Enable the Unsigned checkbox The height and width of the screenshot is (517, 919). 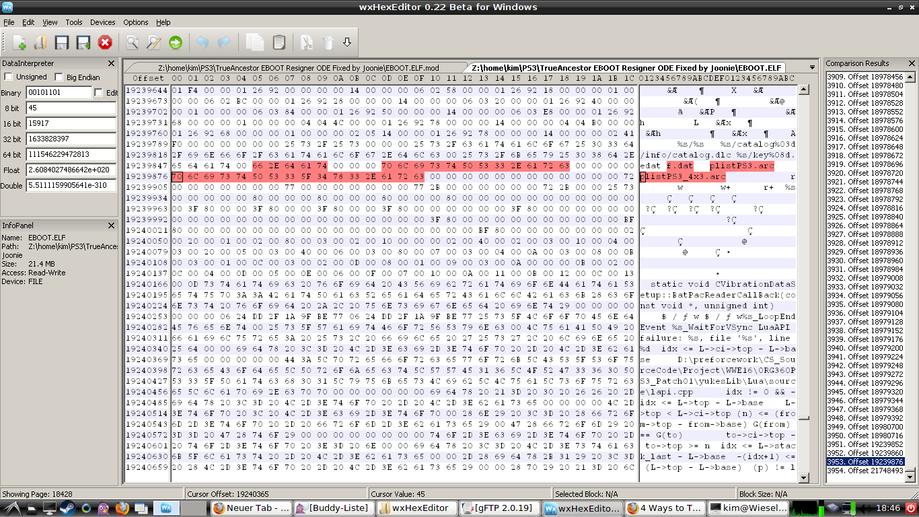click(9, 77)
